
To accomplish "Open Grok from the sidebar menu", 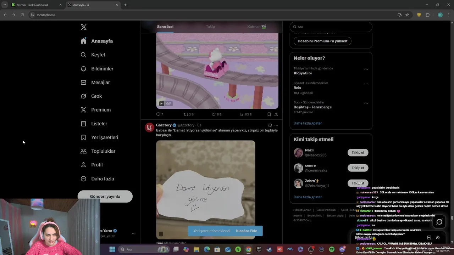I will pyautogui.click(x=91, y=96).
